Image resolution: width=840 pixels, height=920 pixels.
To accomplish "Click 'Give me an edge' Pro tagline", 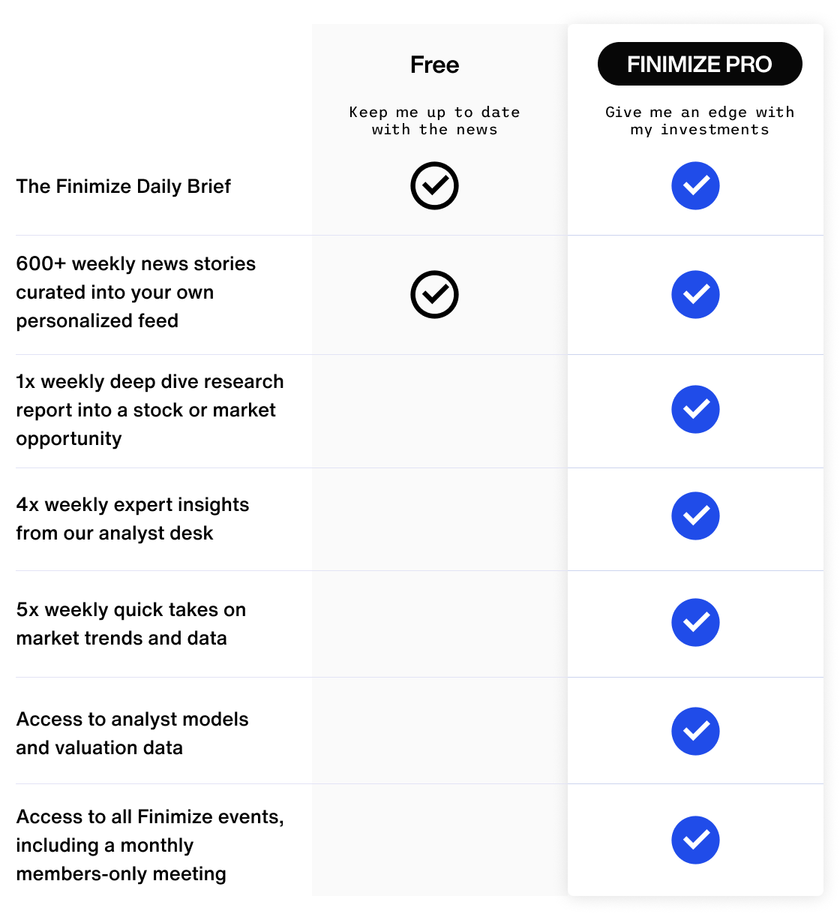I will point(699,121).
